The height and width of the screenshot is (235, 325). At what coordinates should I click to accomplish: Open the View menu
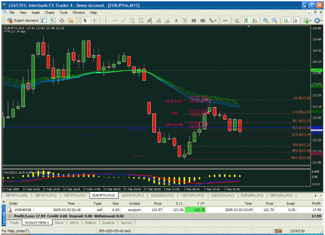coord(23,12)
